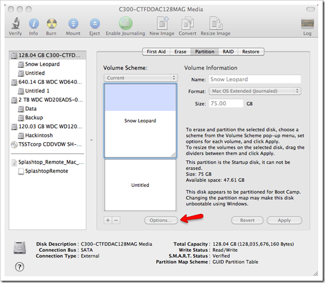Select the Untitled 1 volume
The width and height of the screenshot is (325, 283).
(48, 91)
